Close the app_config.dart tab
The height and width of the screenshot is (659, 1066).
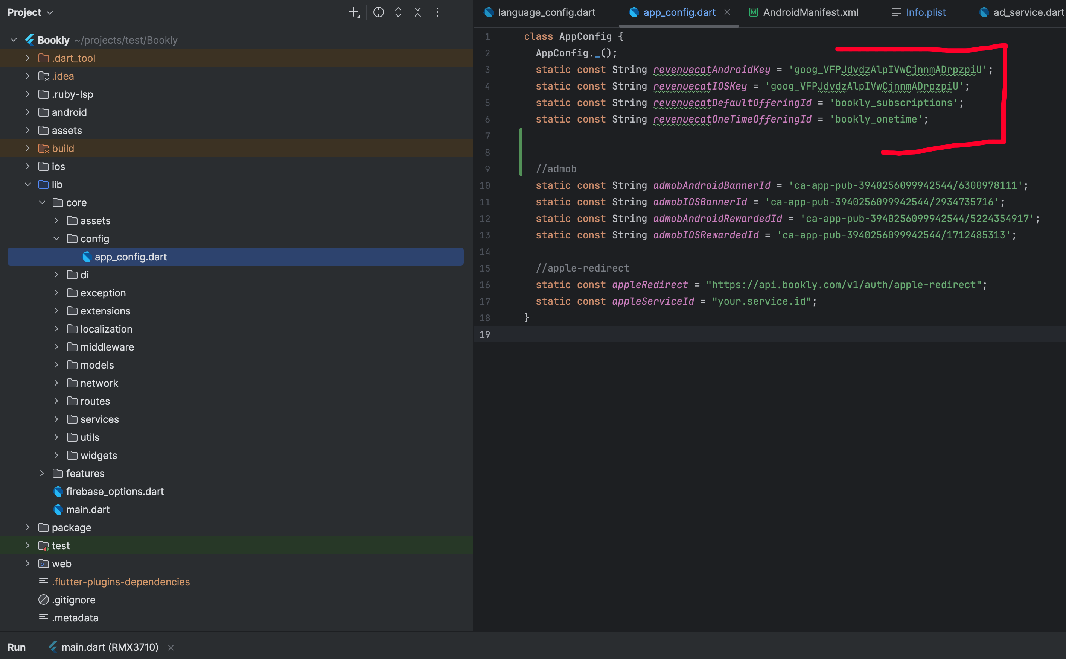pos(727,12)
